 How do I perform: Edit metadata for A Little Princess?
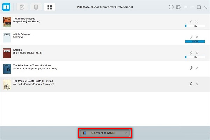pyautogui.click(x=191, y=37)
